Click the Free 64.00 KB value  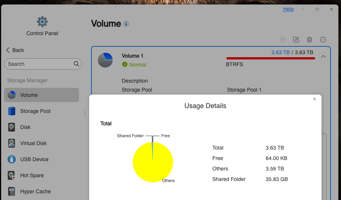(277, 159)
